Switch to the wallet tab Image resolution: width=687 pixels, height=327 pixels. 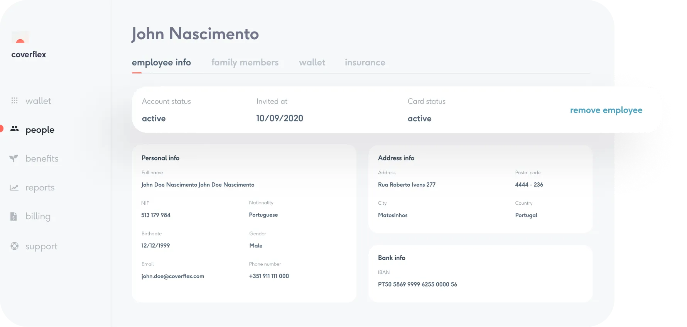click(312, 62)
